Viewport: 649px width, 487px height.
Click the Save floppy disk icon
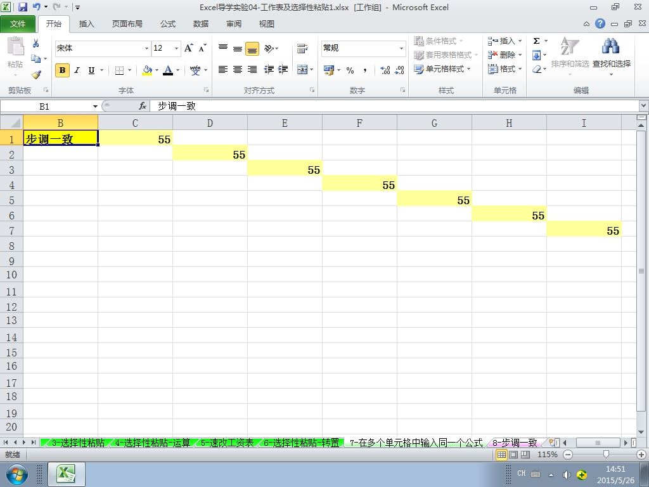point(23,7)
